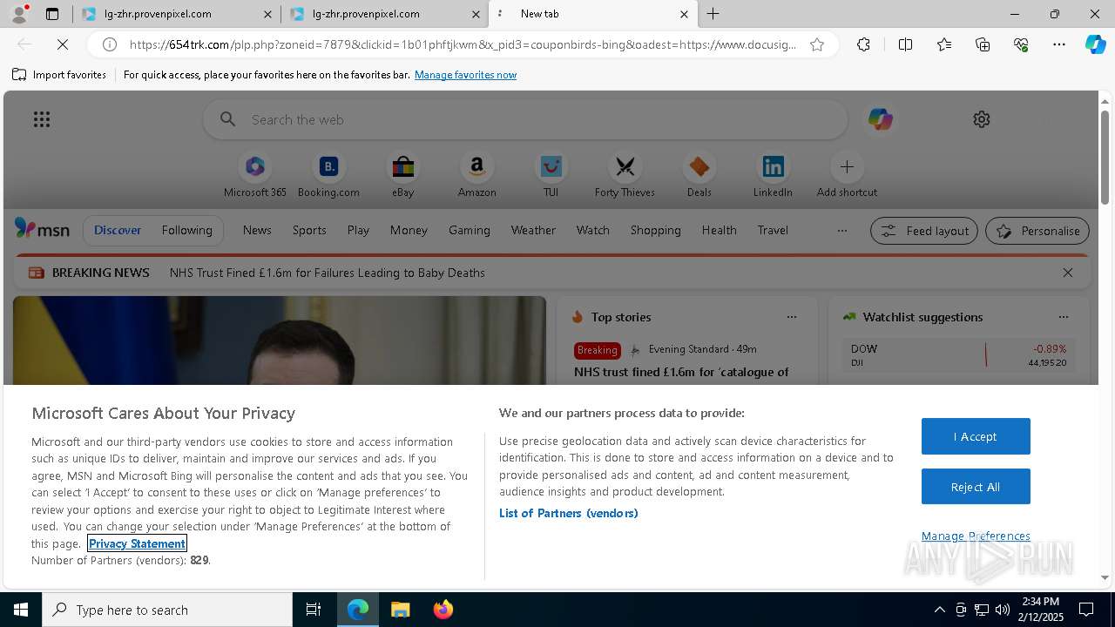Open Weather category in MSN menu
Viewport: 1115px width, 627px height.
tap(533, 230)
